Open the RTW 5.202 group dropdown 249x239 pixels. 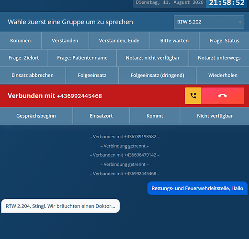point(209,22)
